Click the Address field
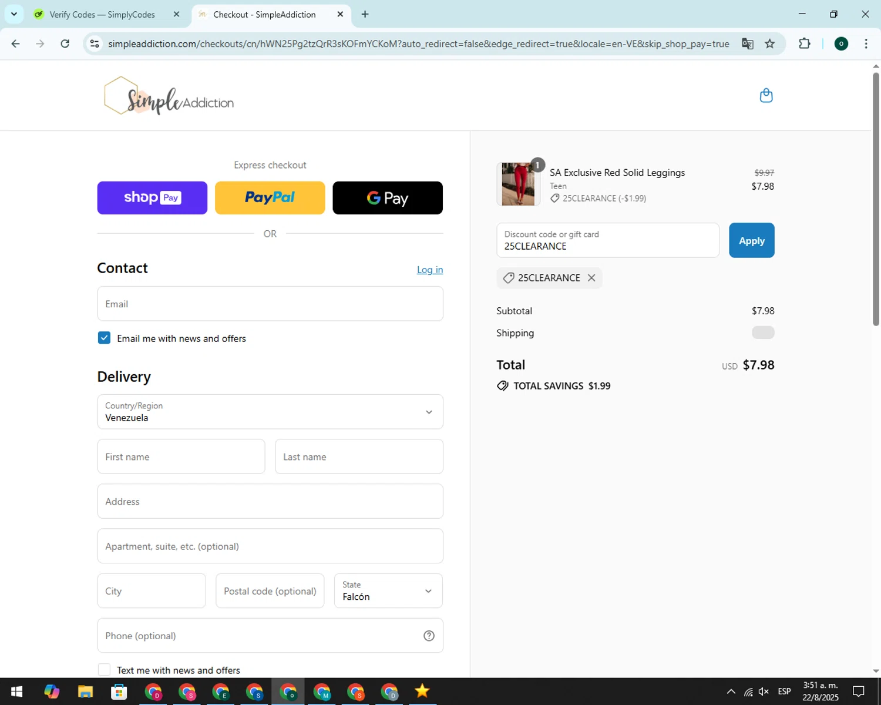 (x=270, y=501)
